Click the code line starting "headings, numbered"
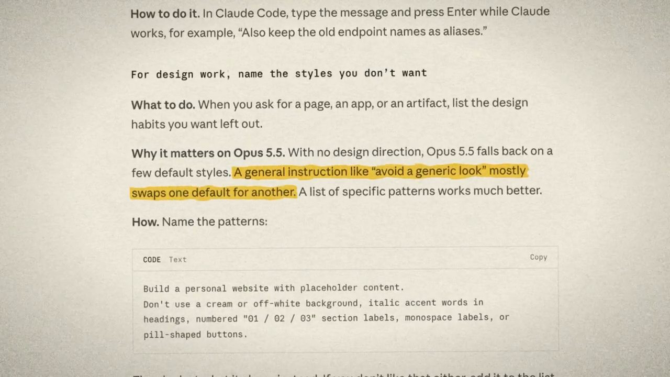 (x=326, y=318)
